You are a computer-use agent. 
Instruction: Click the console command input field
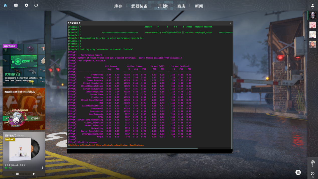[149, 151]
